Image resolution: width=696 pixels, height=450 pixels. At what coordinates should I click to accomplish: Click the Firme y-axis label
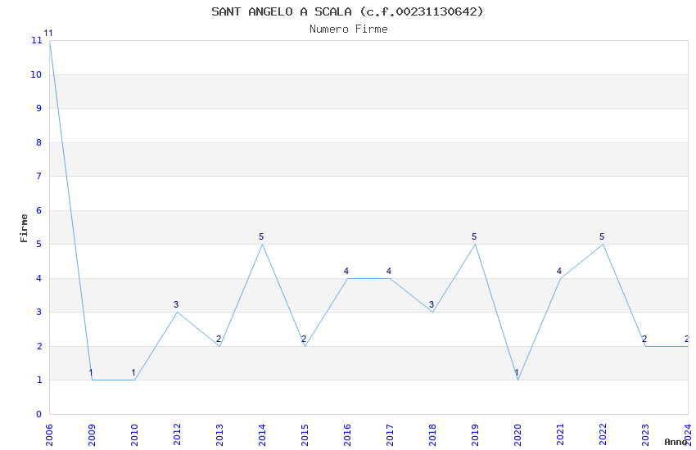pyautogui.click(x=24, y=228)
